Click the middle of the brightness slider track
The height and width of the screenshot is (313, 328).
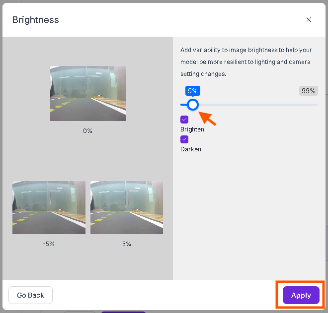click(249, 105)
